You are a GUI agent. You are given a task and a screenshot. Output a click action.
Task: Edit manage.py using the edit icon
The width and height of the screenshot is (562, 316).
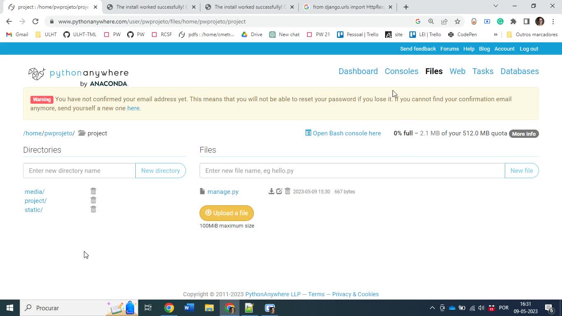click(x=279, y=191)
